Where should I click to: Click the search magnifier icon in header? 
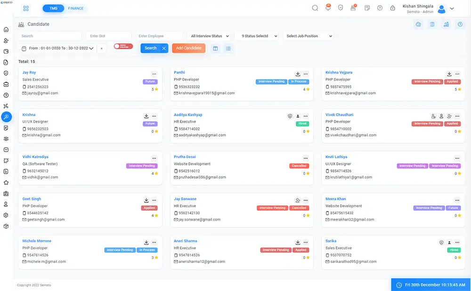315,8
